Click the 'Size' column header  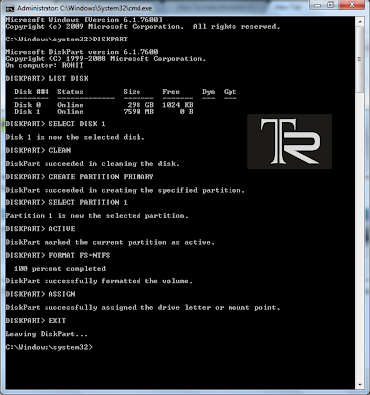pyautogui.click(x=132, y=92)
